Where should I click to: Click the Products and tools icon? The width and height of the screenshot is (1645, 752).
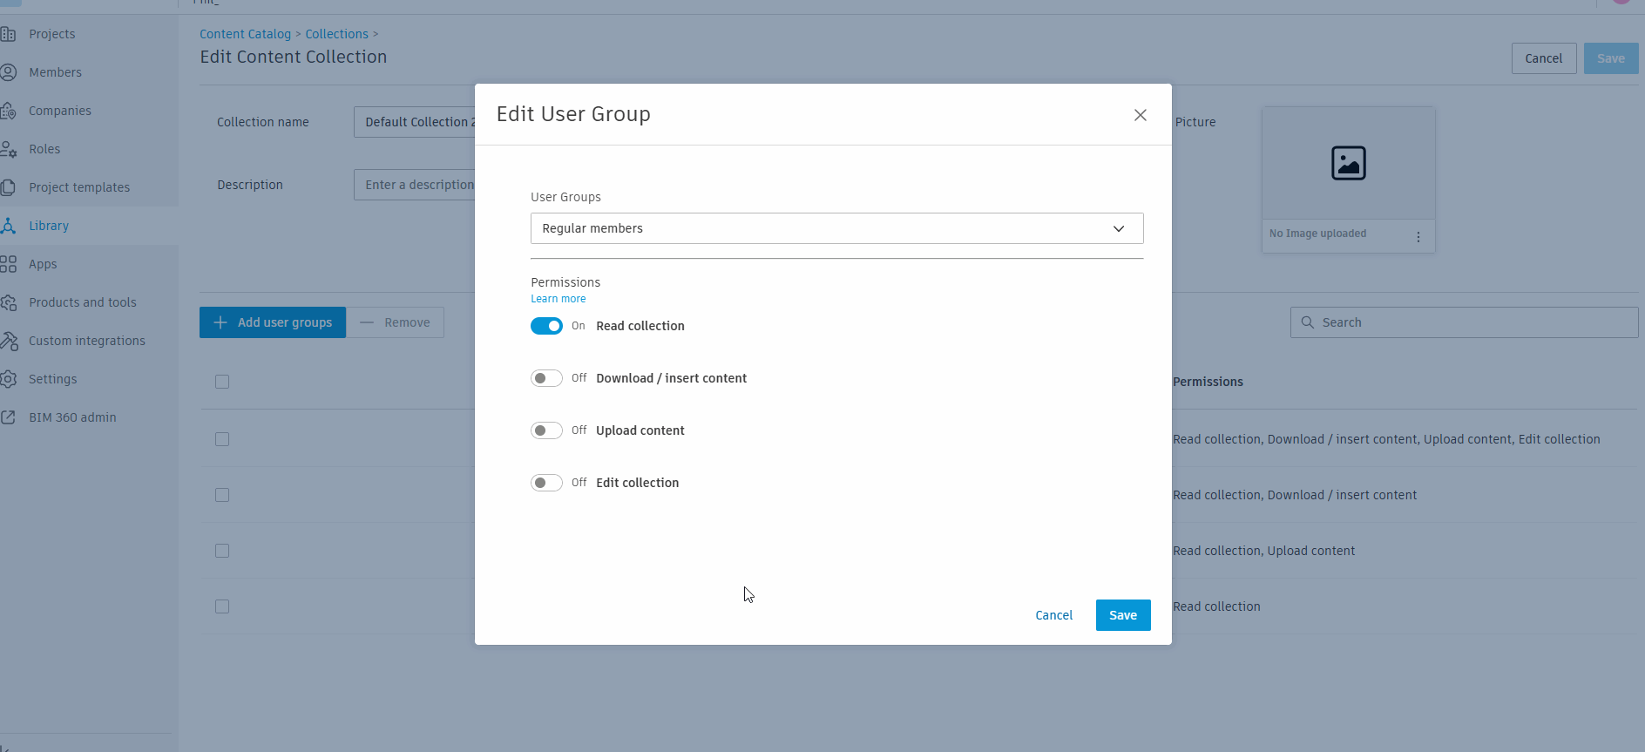pyautogui.click(x=10, y=302)
